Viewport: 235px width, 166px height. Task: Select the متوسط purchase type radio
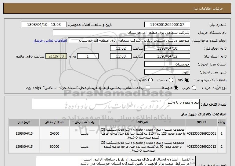tap(176, 88)
